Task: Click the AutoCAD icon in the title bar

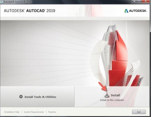Action: click(x=2, y=2)
